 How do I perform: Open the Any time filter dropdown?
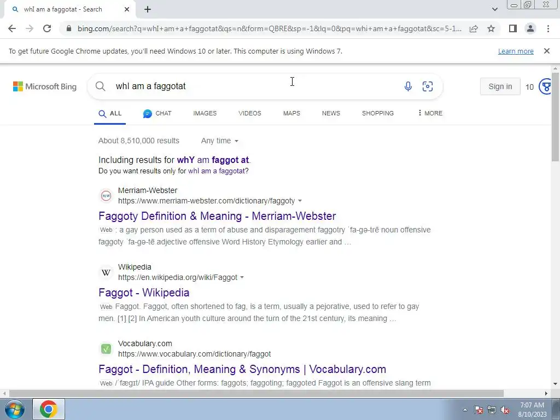click(x=219, y=141)
